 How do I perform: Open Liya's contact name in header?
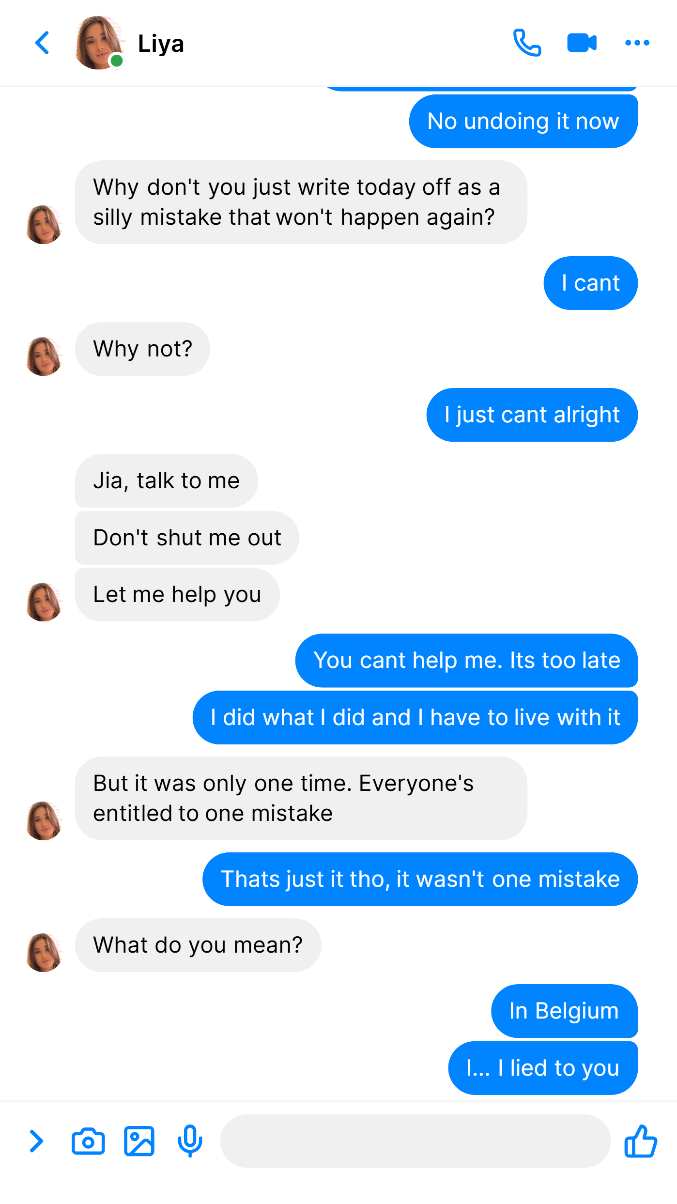(x=161, y=44)
